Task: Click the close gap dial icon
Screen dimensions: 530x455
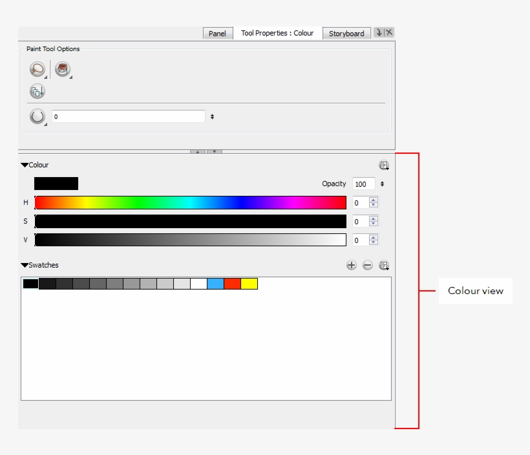Action: [x=37, y=116]
